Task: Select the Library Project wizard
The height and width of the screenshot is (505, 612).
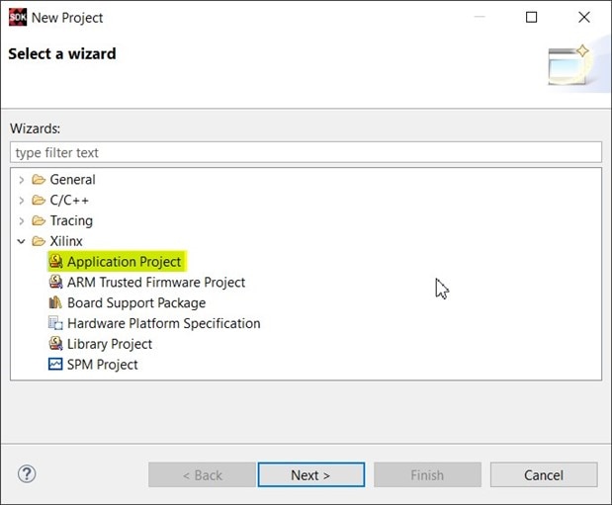Action: click(110, 344)
